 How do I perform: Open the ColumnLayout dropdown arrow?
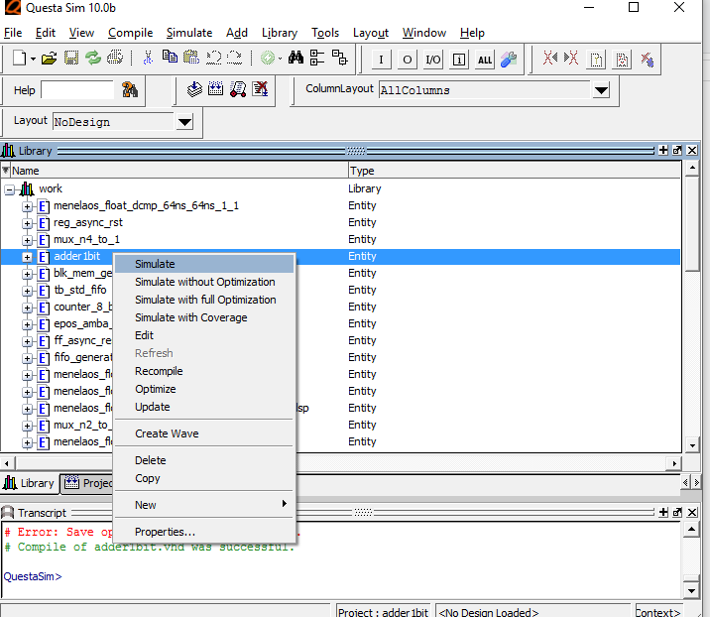click(x=601, y=90)
